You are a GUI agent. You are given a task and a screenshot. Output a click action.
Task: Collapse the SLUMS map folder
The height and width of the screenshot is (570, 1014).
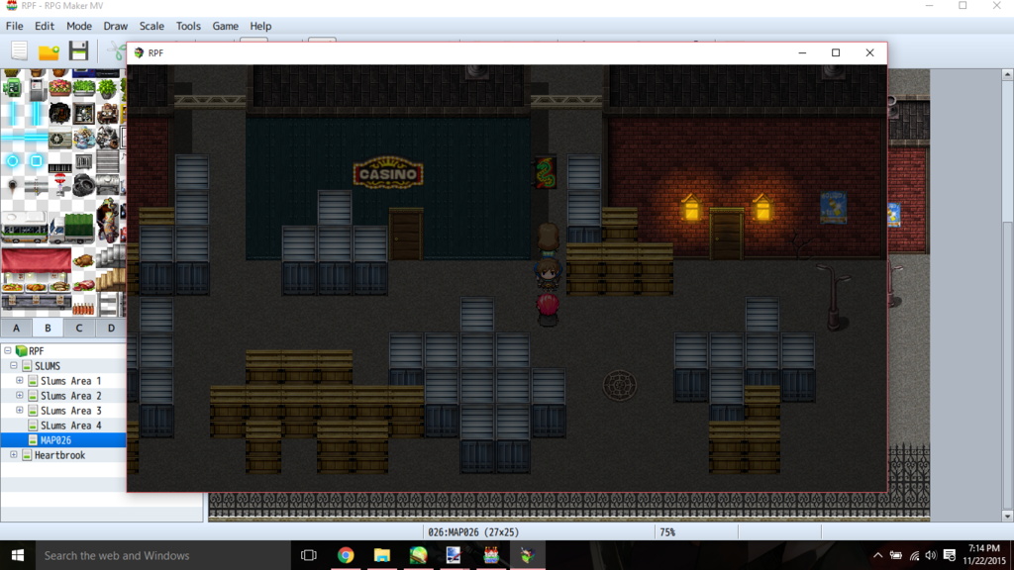[13, 366]
